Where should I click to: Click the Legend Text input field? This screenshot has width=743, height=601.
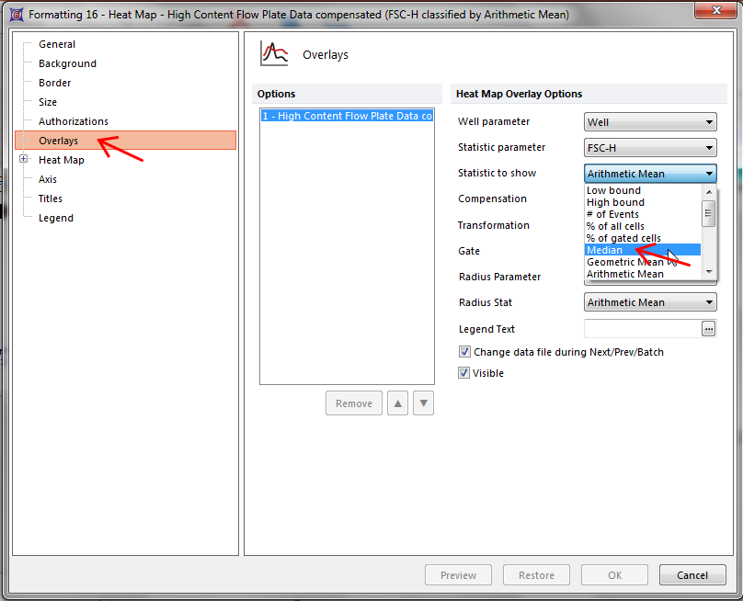[642, 329]
